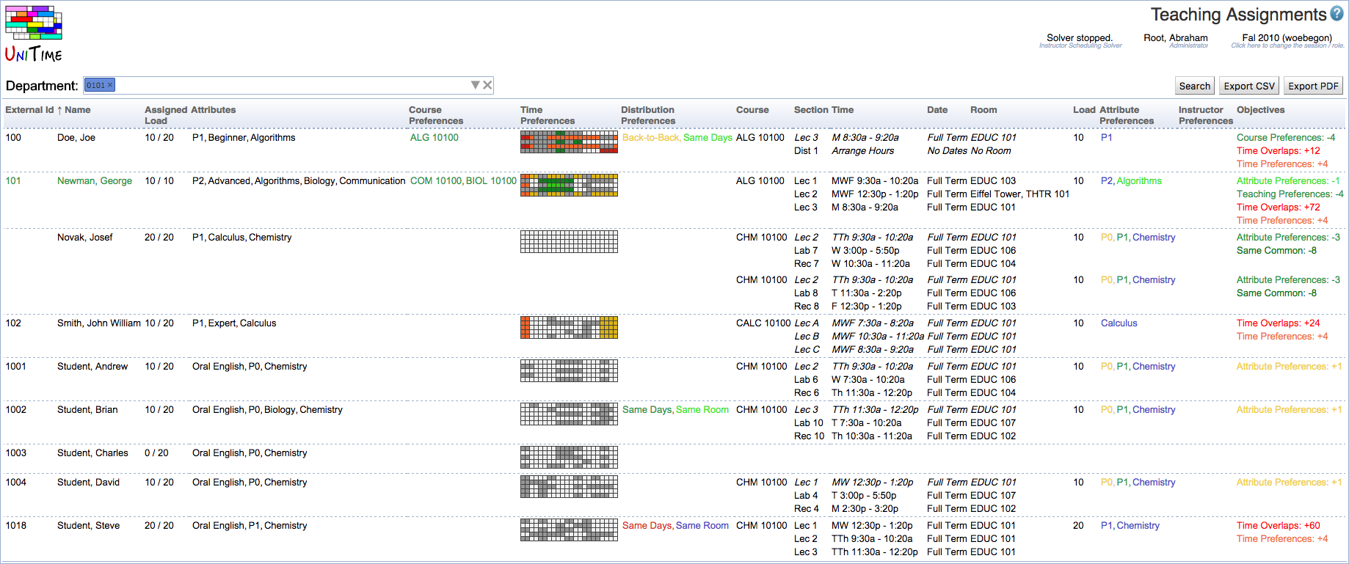The height and width of the screenshot is (564, 1349).
Task: Click external id 1018
Action: coord(16,525)
